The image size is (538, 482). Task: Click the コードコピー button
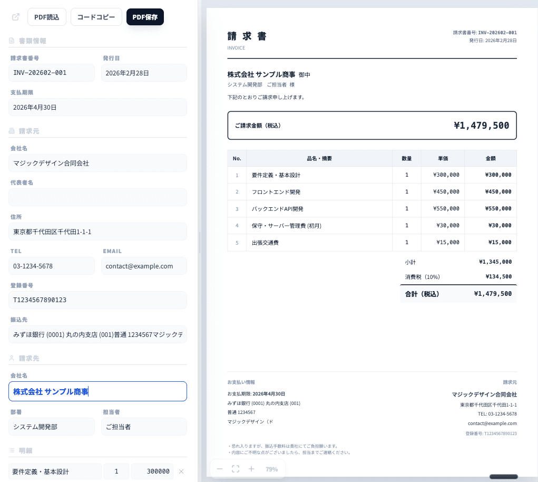click(x=96, y=17)
